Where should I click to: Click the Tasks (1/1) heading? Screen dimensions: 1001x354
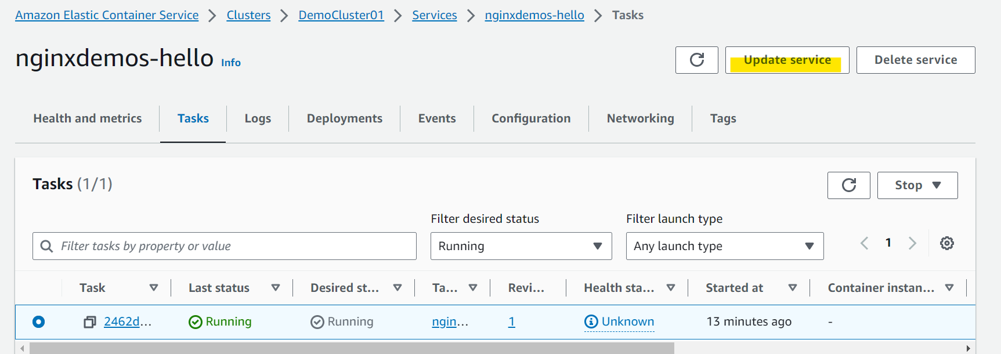coord(73,184)
